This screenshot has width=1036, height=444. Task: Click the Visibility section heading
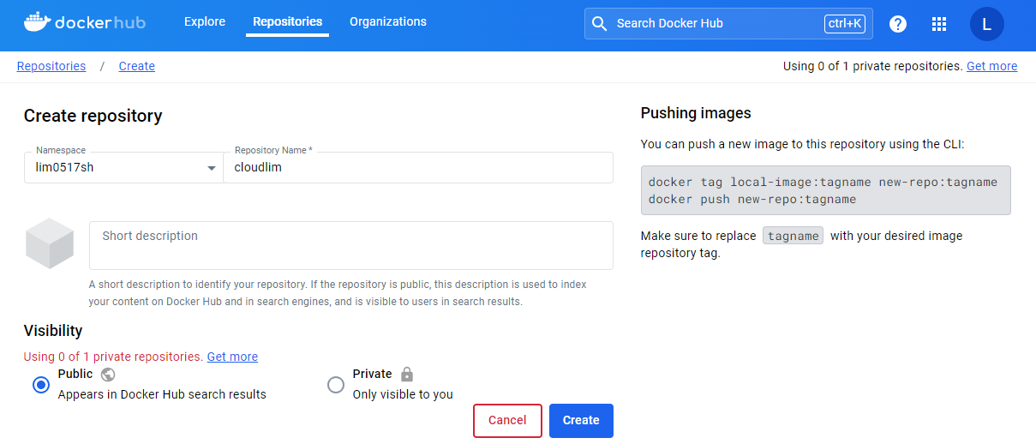(x=53, y=331)
